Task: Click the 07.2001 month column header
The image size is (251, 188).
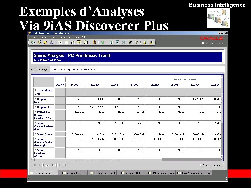Action: click(195, 85)
